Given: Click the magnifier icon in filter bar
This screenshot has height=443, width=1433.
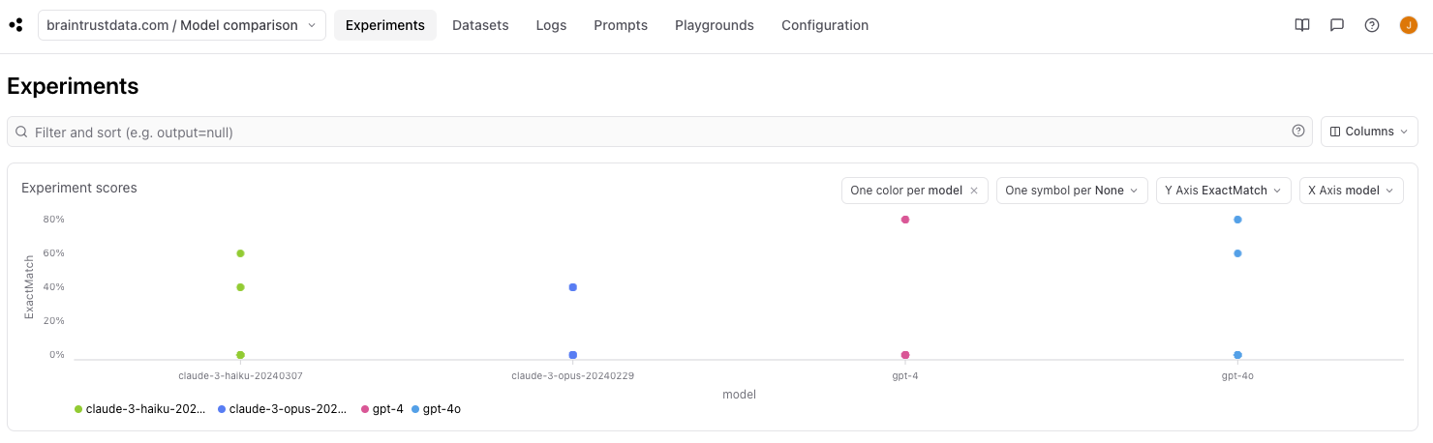Looking at the screenshot, I should [x=21, y=132].
